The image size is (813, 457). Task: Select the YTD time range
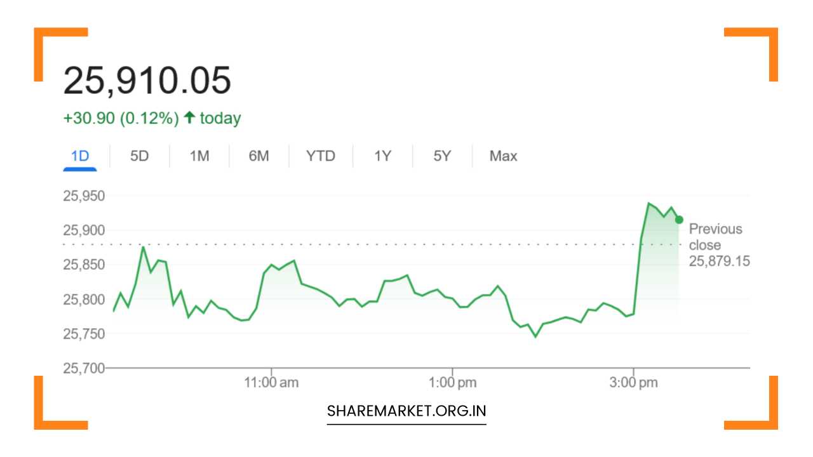click(321, 156)
